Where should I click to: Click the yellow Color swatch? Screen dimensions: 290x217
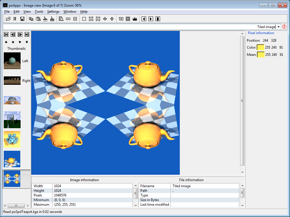[260, 47]
